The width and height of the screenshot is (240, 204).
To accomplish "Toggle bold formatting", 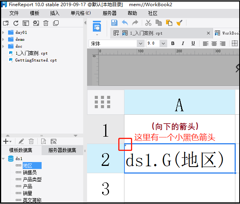I will tap(173, 43).
